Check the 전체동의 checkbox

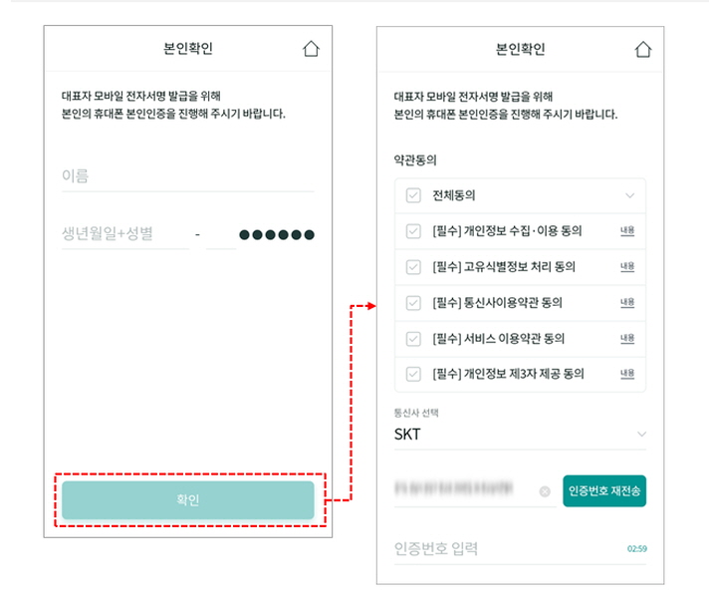(413, 195)
